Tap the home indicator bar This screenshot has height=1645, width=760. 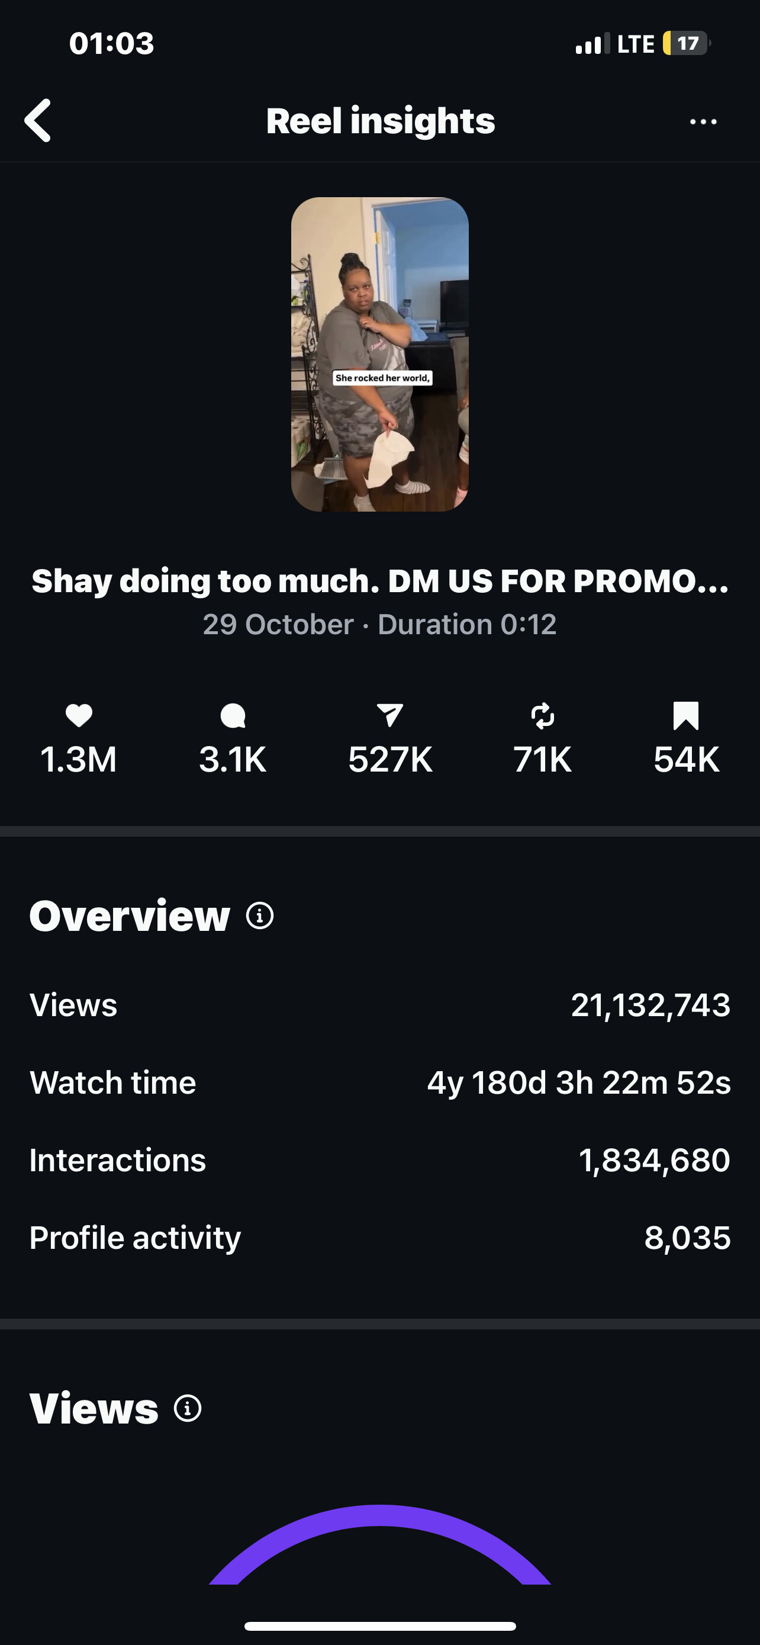click(379, 1626)
